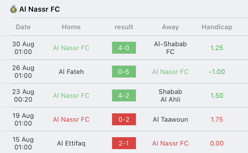Image resolution: width=248 pixels, height=153 pixels.
Task: Click the Al Nassr FC club crest icon
Action: (13, 9)
